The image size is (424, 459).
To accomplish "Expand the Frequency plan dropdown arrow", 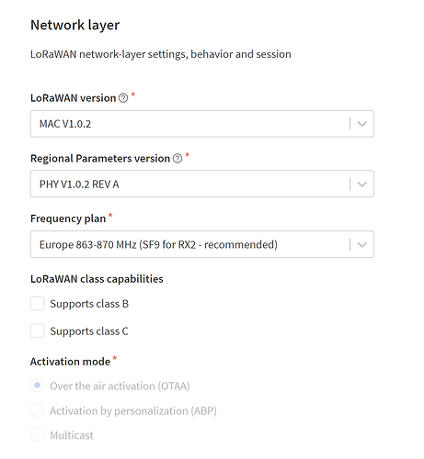I will [x=362, y=244].
